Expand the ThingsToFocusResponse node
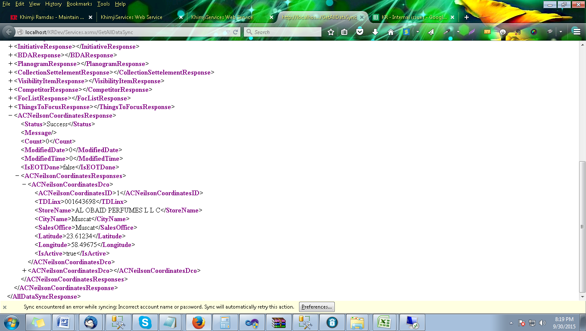Viewport: 586px width, 331px height. (11, 107)
